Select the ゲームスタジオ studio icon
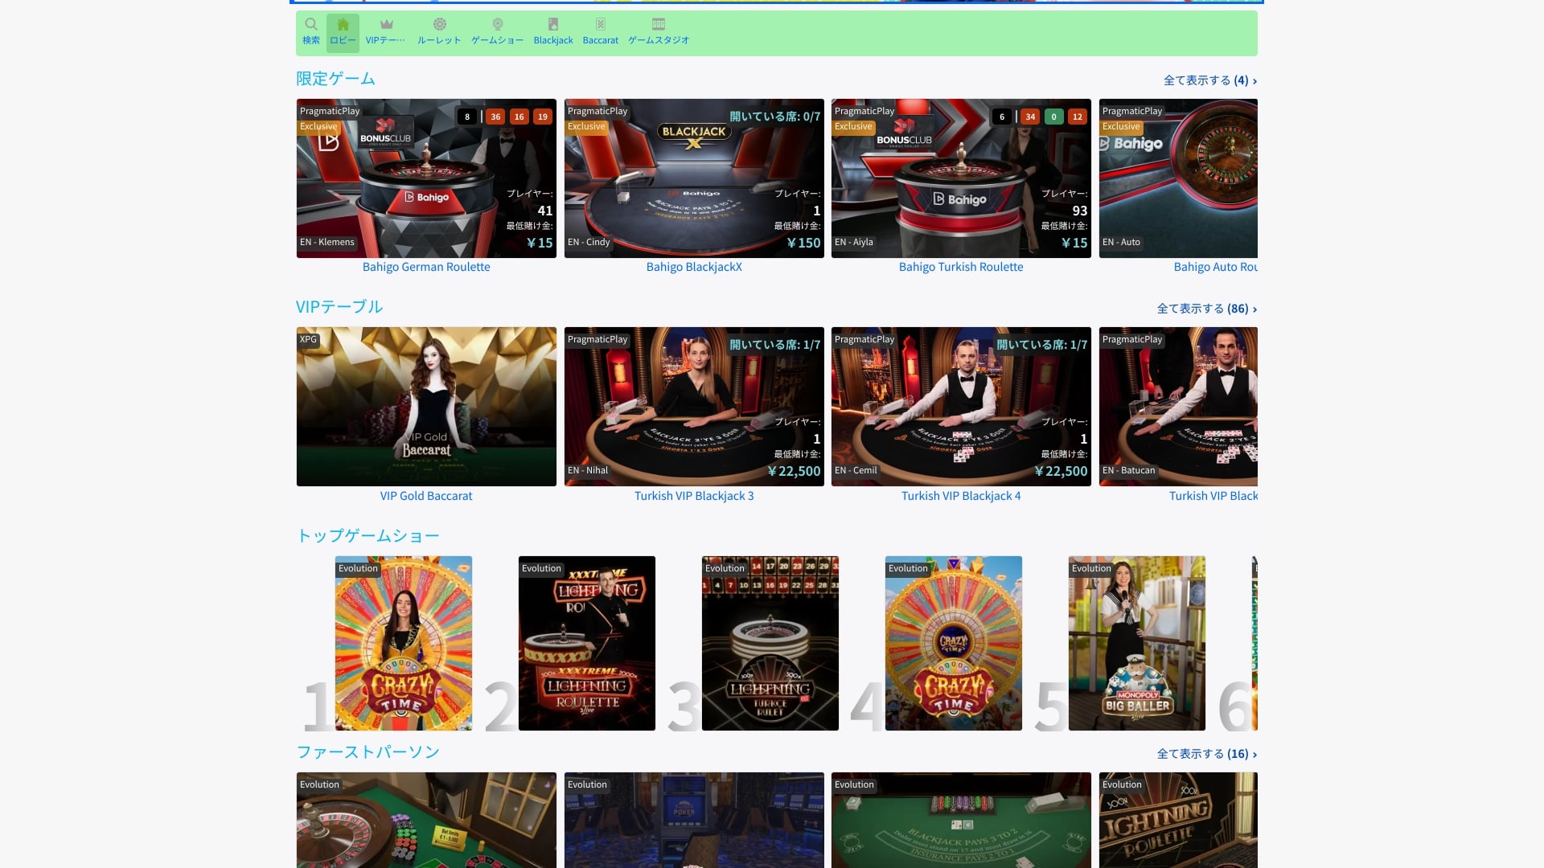Viewport: 1544px width, 868px height. click(658, 24)
